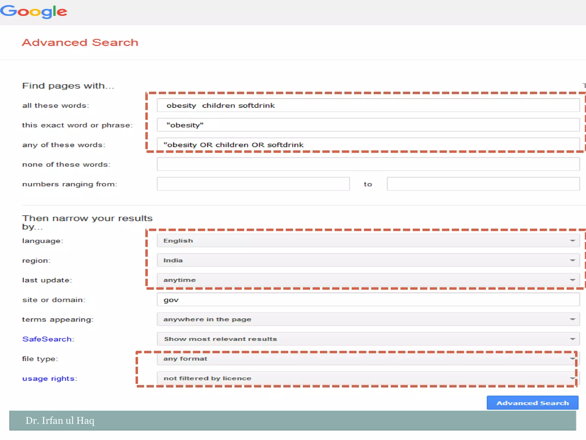The width and height of the screenshot is (586, 440).
Task: Expand the region dropdown set to India
Action: 368,260
